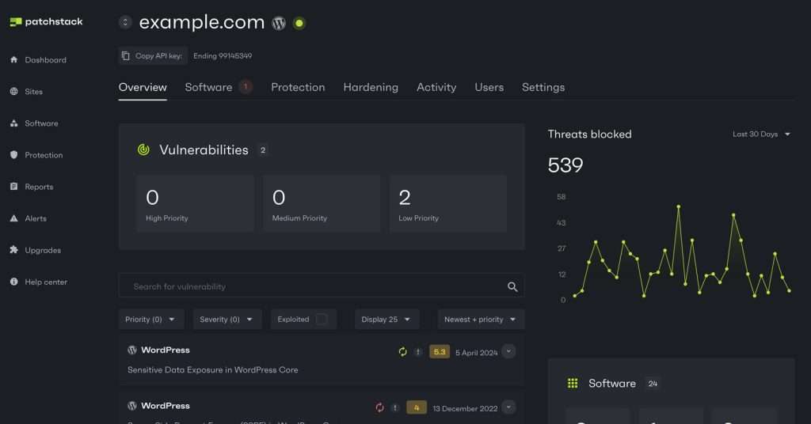
Task: Click the High Priority count card
Action: (195, 203)
